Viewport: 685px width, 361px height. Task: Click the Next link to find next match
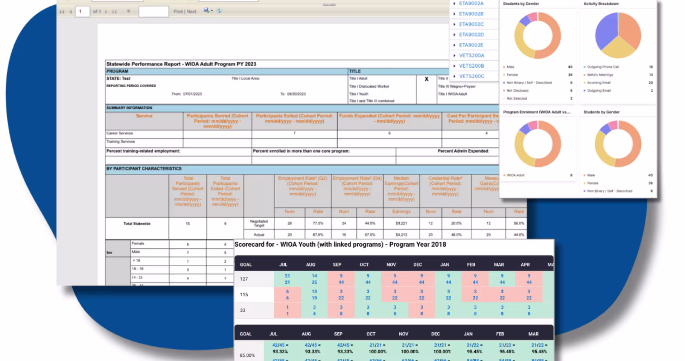(x=191, y=11)
